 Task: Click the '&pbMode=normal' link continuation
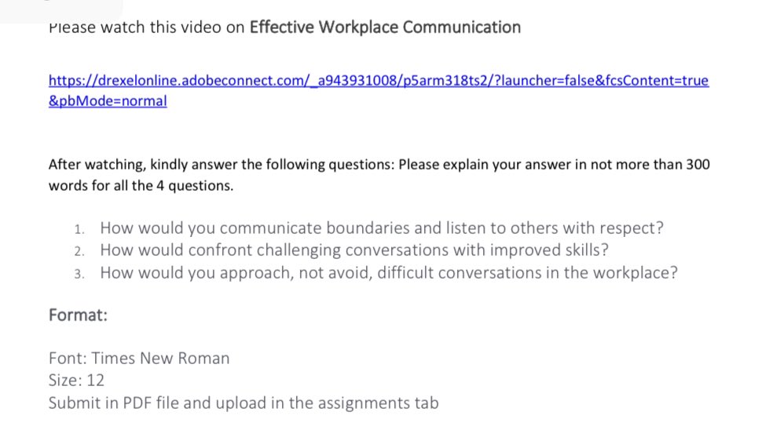108,101
